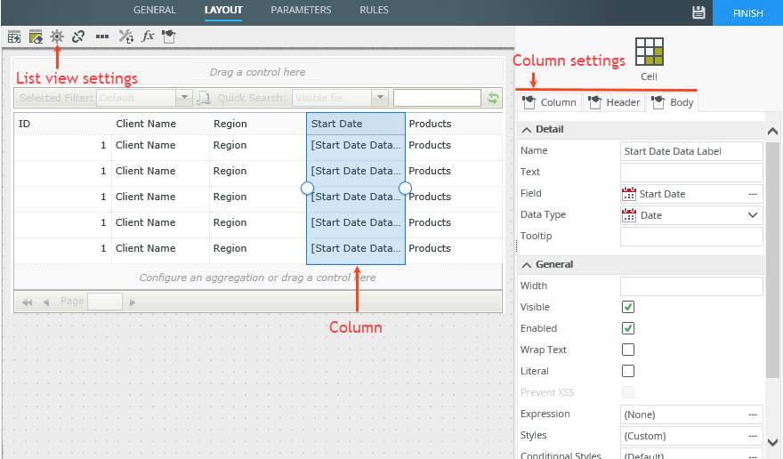Click the Cell grid icon
This screenshot has width=783, height=459.
tap(649, 52)
